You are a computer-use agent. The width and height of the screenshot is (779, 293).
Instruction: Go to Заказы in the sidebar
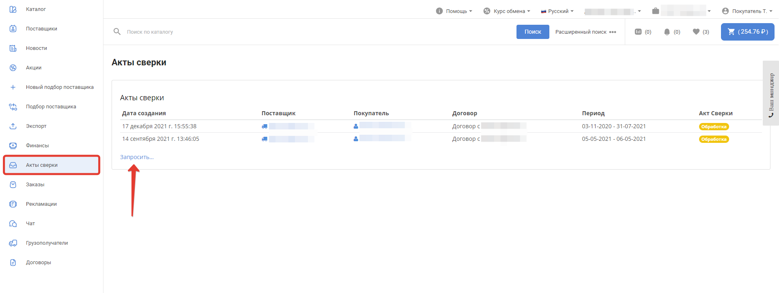pos(35,185)
